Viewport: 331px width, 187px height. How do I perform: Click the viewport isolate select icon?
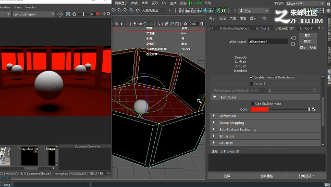158,24
